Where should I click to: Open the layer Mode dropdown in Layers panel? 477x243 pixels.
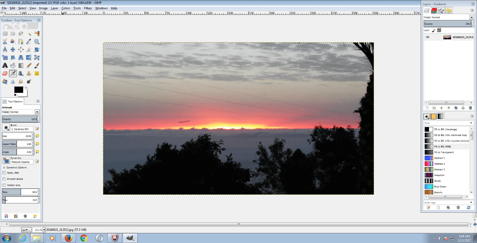(471, 17)
